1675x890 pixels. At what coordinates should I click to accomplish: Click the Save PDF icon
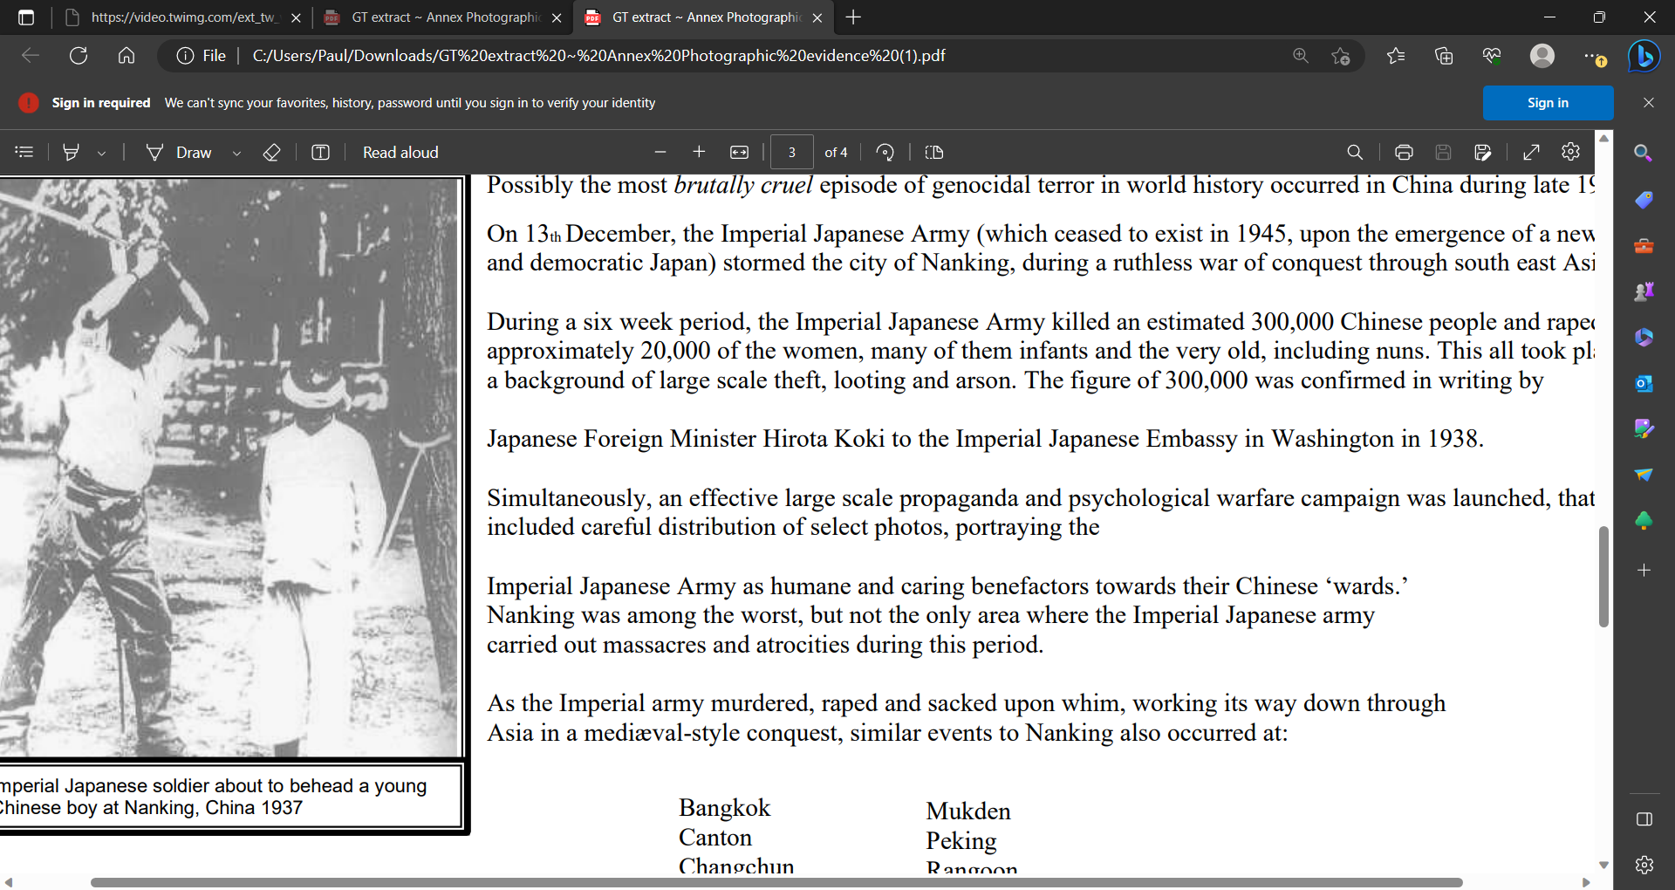pyautogui.click(x=1443, y=152)
